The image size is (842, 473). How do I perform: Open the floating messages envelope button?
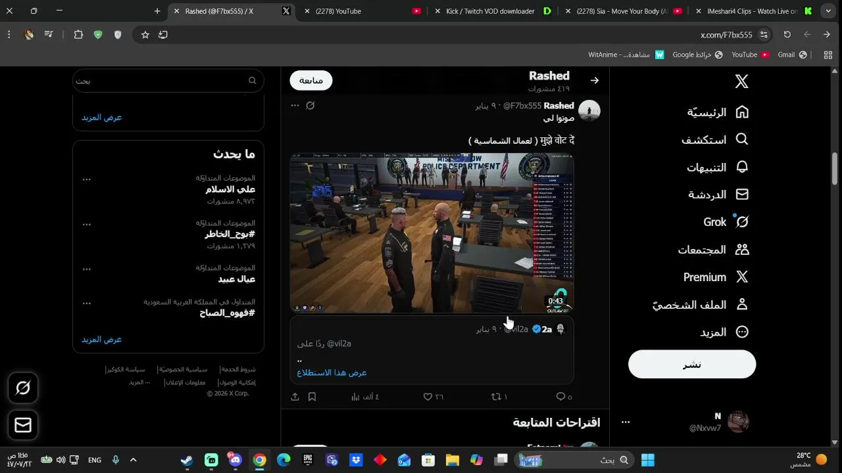coord(23,425)
